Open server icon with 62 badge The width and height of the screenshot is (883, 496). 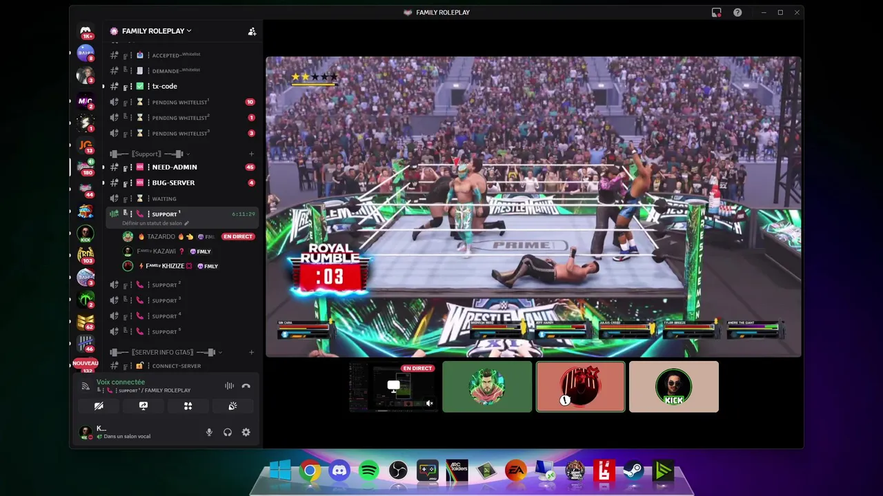tap(86, 321)
